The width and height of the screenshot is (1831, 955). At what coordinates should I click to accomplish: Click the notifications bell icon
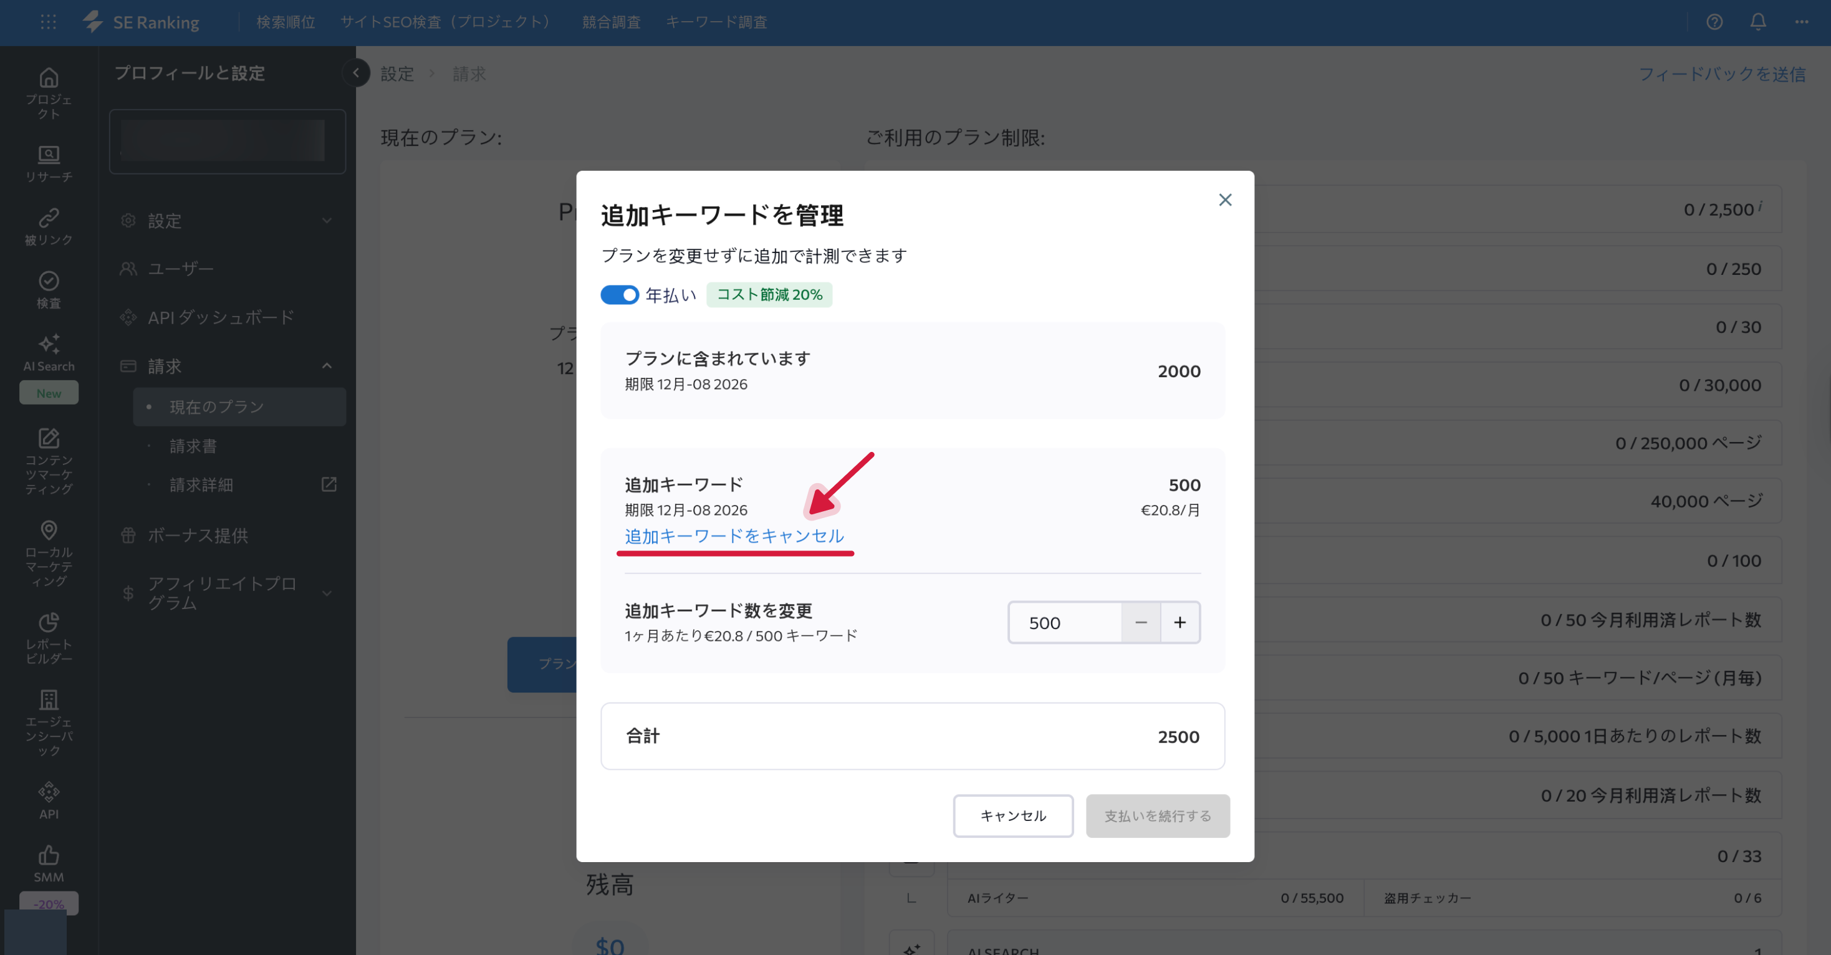(1758, 22)
